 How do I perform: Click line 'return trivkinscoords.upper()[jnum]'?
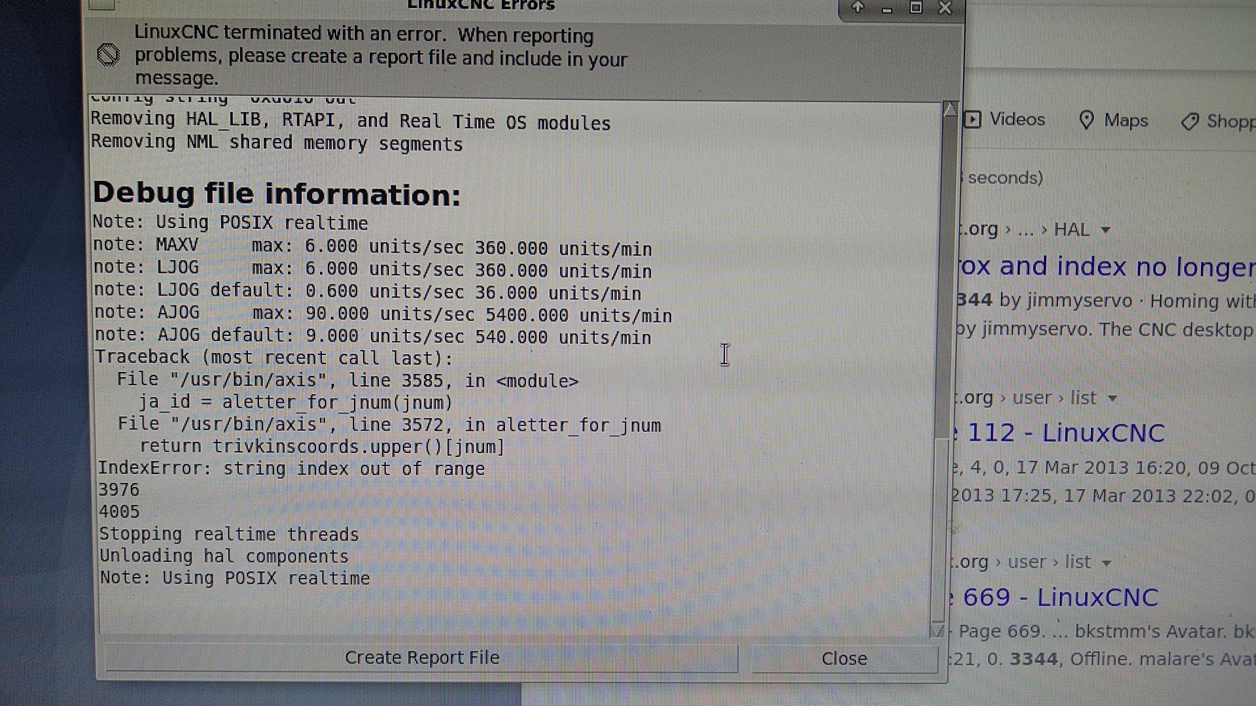point(322,446)
